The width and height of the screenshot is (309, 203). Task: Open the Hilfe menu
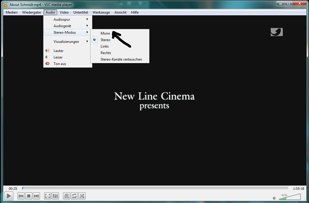(135, 12)
